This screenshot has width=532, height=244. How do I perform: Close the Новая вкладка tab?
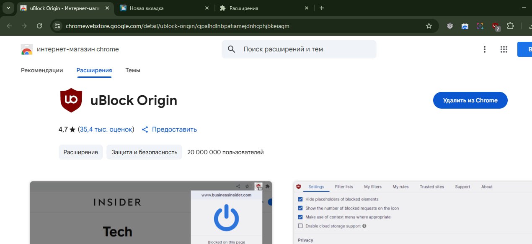[x=207, y=8]
